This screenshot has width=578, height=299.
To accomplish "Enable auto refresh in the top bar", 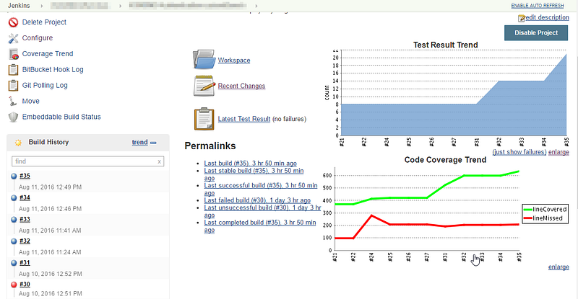I will point(537,6).
